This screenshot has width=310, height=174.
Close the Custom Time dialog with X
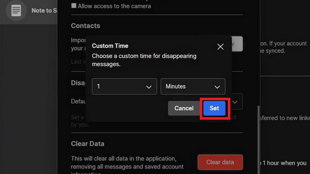click(x=220, y=47)
